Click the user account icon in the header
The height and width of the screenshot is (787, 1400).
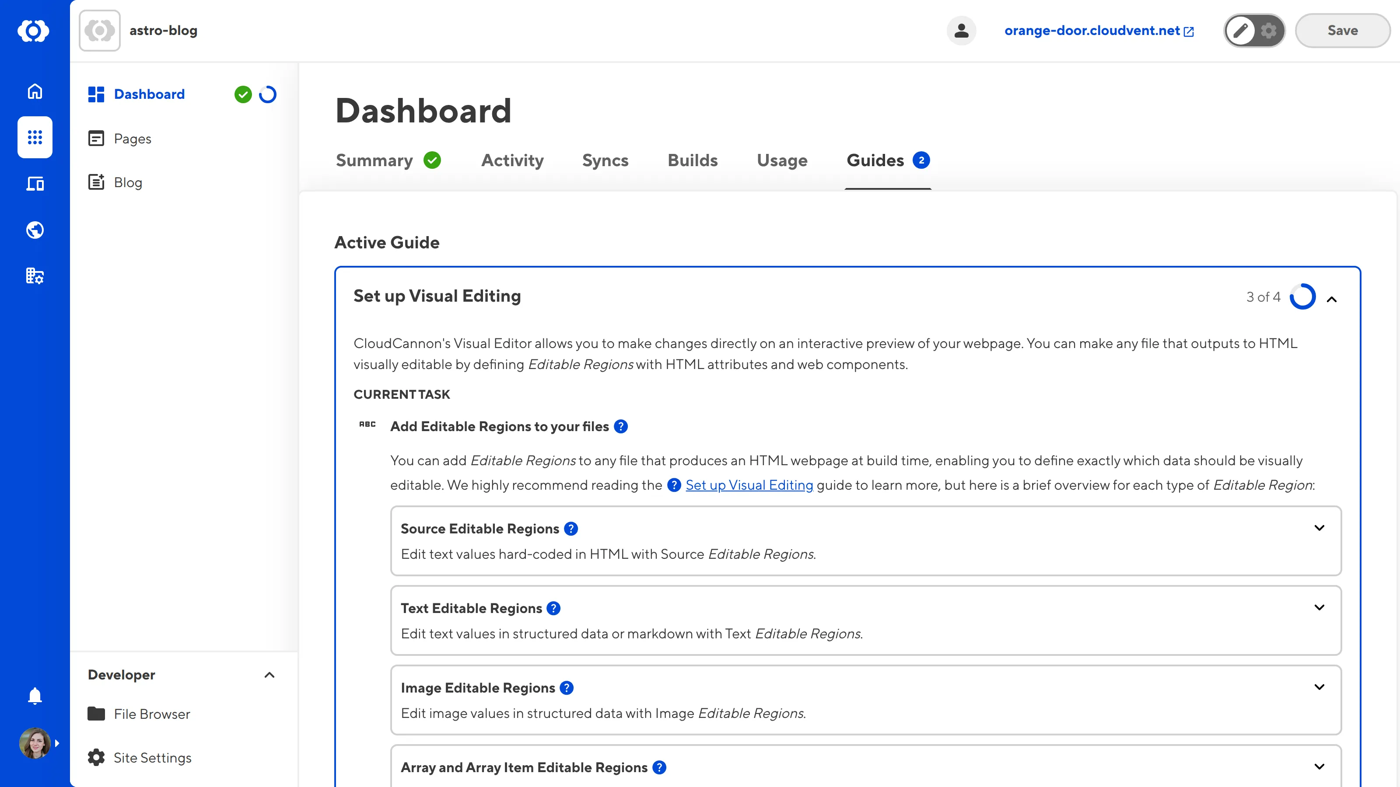tap(961, 31)
